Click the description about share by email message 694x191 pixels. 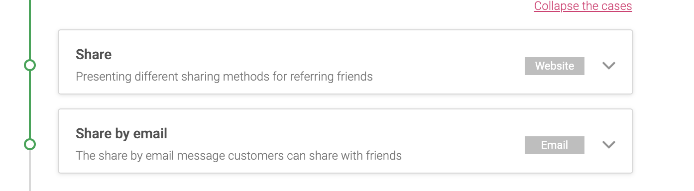pyautogui.click(x=238, y=156)
